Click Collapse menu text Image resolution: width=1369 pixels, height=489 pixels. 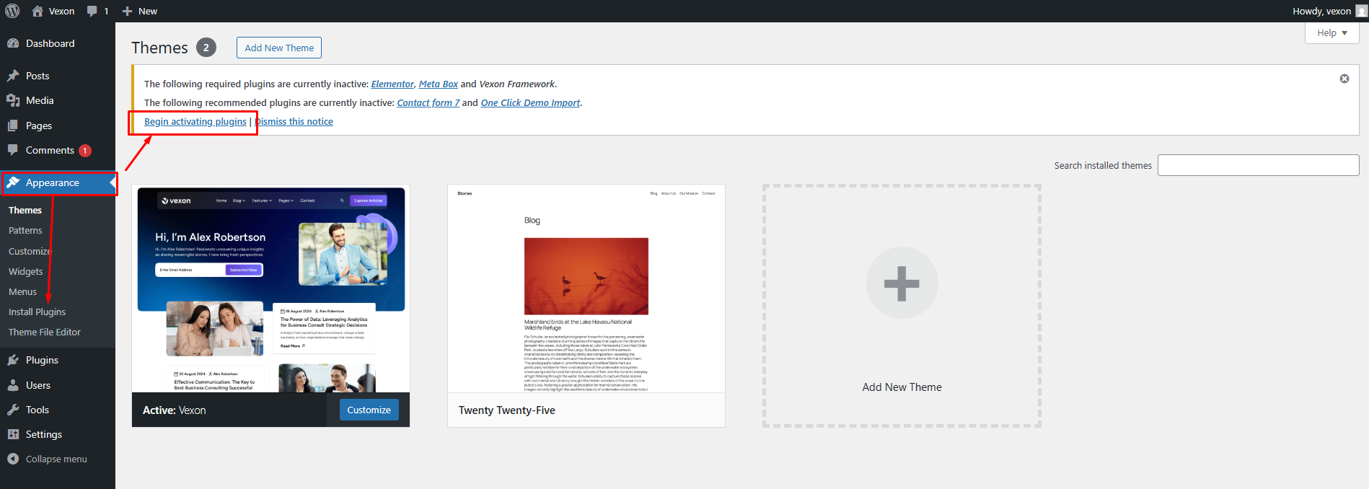[56, 459]
